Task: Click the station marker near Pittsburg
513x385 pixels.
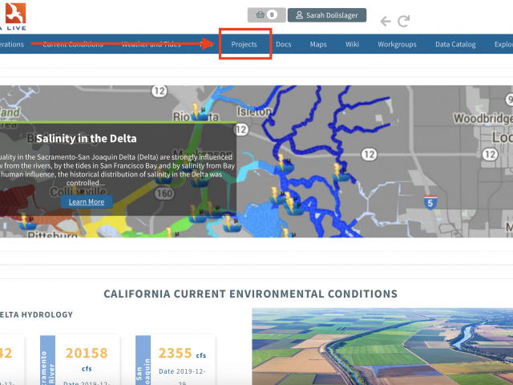Action: click(x=26, y=222)
